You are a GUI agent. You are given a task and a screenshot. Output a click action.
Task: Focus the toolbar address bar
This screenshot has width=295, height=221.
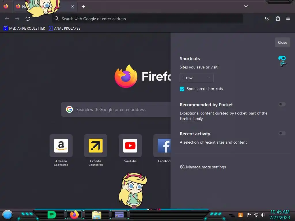tap(147, 19)
